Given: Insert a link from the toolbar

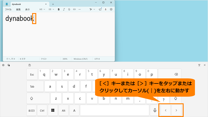Looking at the screenshot, I should pos(74,10).
